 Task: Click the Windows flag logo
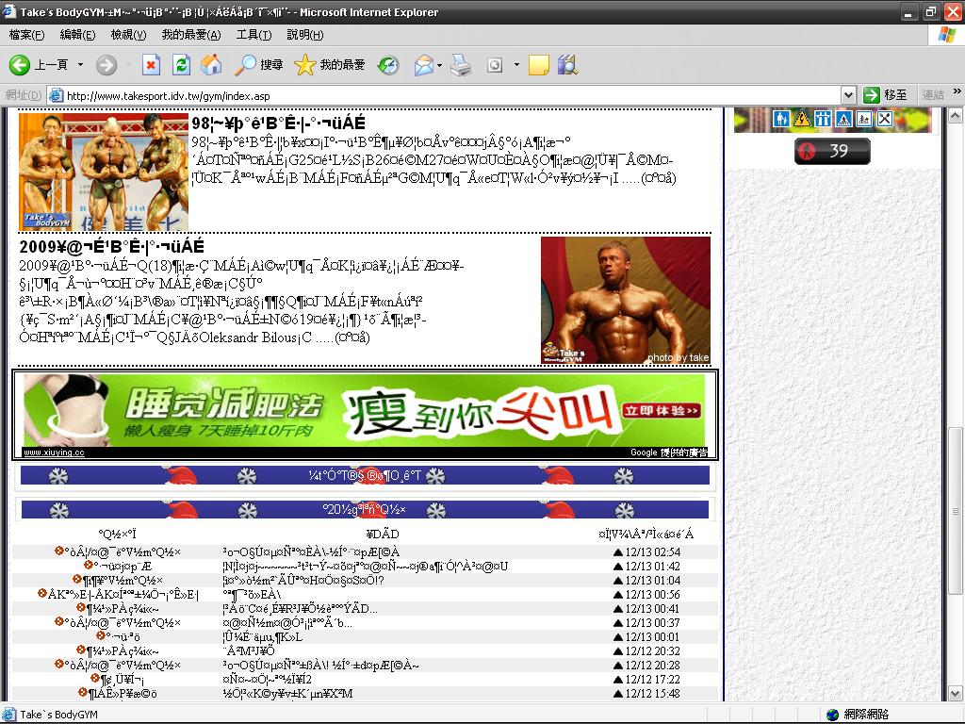click(946, 35)
